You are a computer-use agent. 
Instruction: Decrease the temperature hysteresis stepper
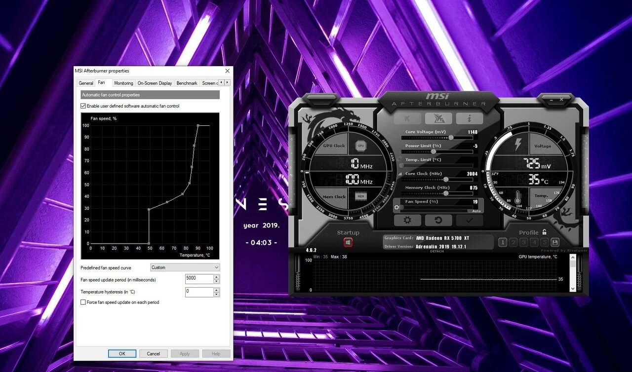point(216,294)
